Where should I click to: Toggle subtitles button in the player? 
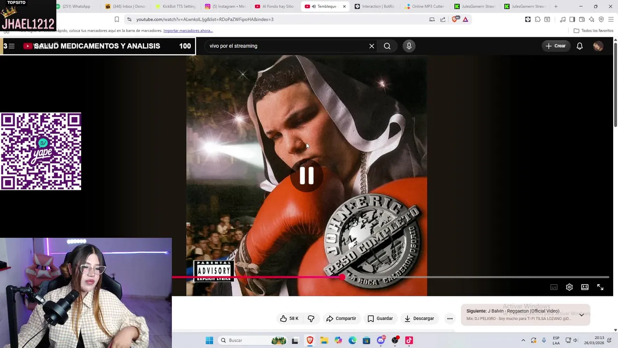click(x=554, y=287)
